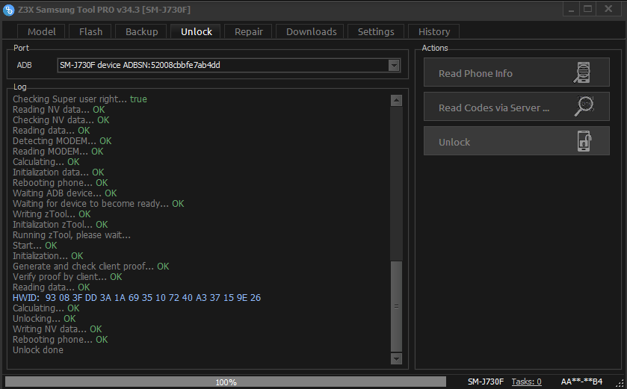Click the Unlocking... OK log line
This screenshot has width=627, height=389.
click(44, 319)
